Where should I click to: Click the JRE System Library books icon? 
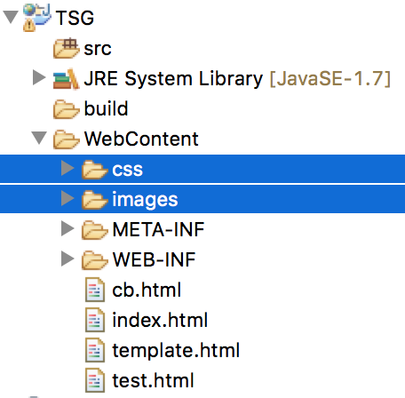66,79
